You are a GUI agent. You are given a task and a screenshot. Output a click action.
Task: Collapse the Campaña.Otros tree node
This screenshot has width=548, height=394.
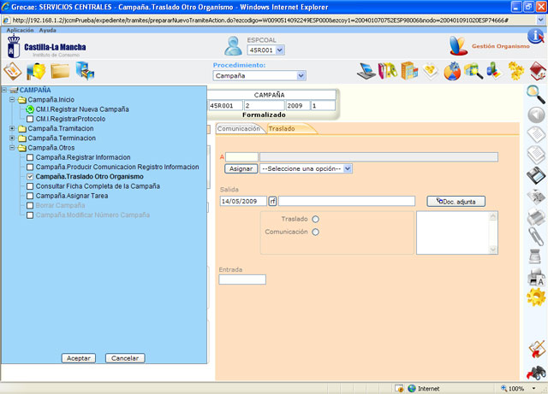(x=12, y=147)
